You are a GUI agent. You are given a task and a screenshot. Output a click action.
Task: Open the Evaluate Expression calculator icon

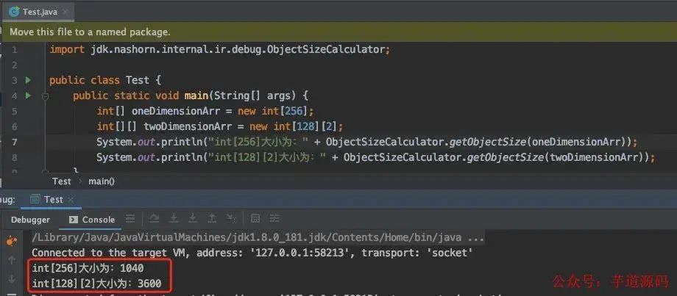[x=255, y=219]
